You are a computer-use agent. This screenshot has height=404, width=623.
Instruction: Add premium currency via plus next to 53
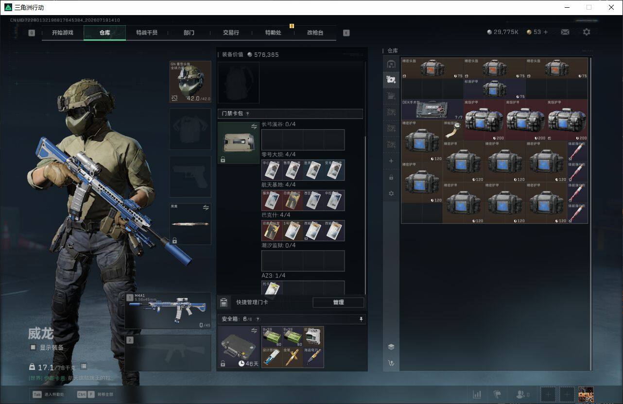545,32
